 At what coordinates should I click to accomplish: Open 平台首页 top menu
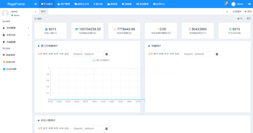(47, 4)
